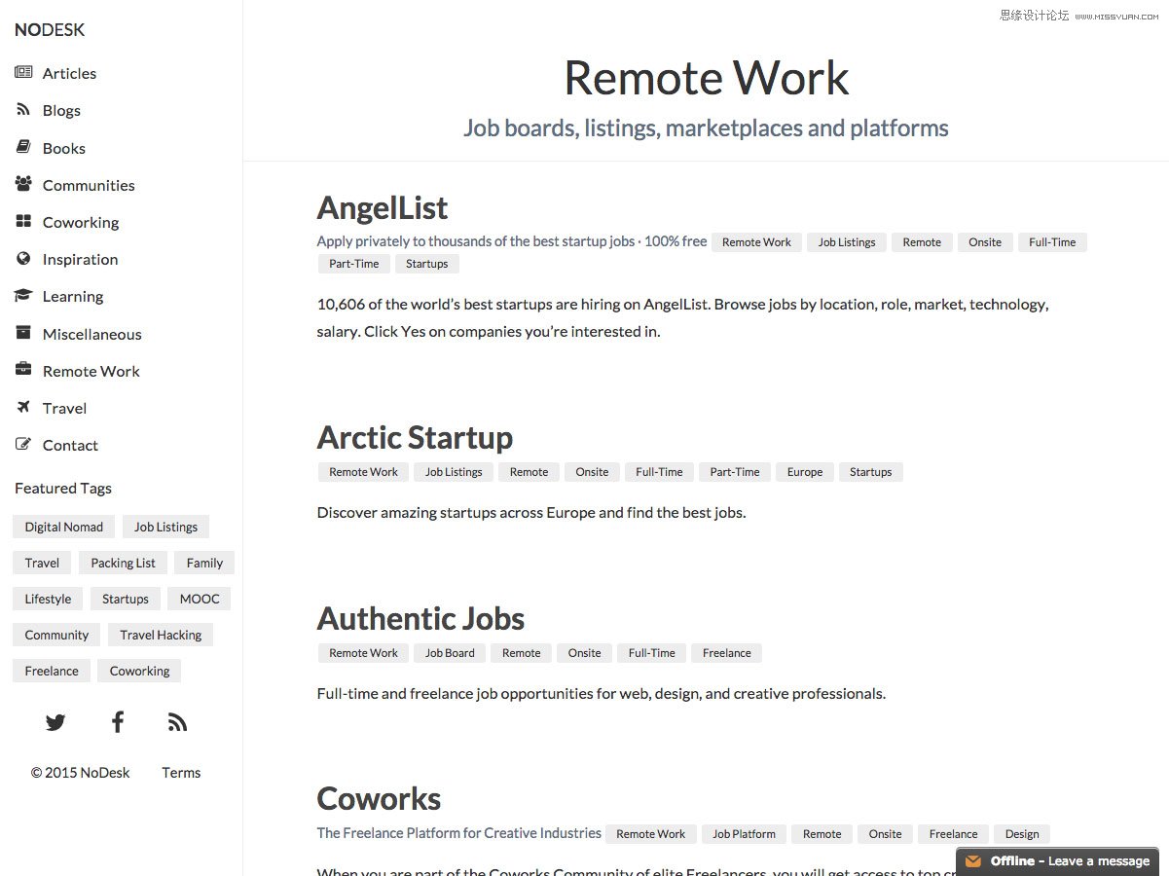The image size is (1169, 876).
Task: Open the RSS feed icon below the tags
Action: coord(177,722)
